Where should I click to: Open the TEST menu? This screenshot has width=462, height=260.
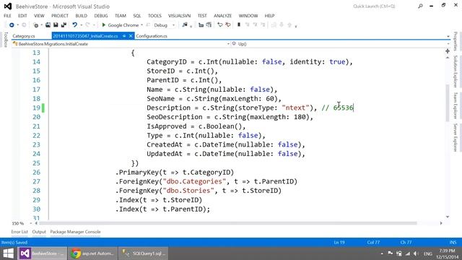pyautogui.click(x=202, y=16)
